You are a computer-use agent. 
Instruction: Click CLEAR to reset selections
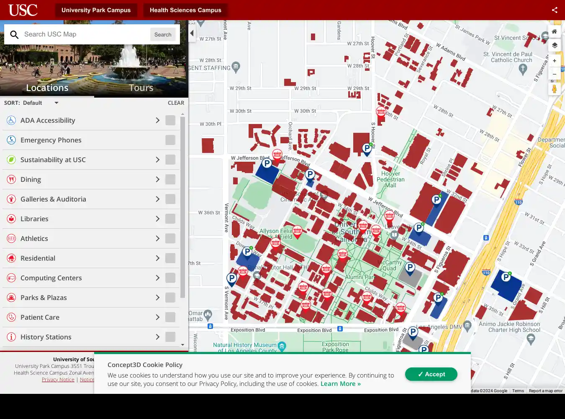coord(176,103)
